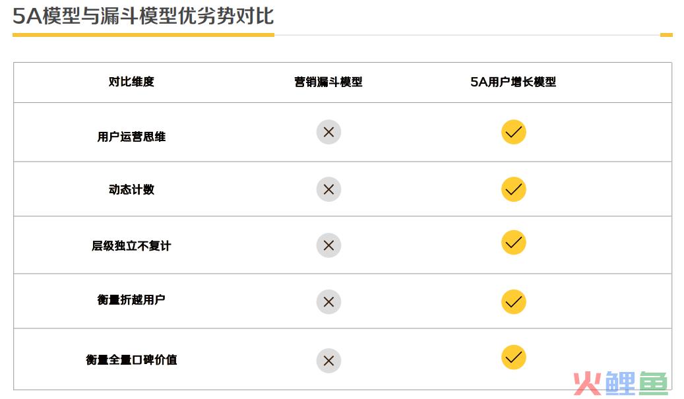
Task: Select the 动态计数 row label
Action: coord(131,190)
